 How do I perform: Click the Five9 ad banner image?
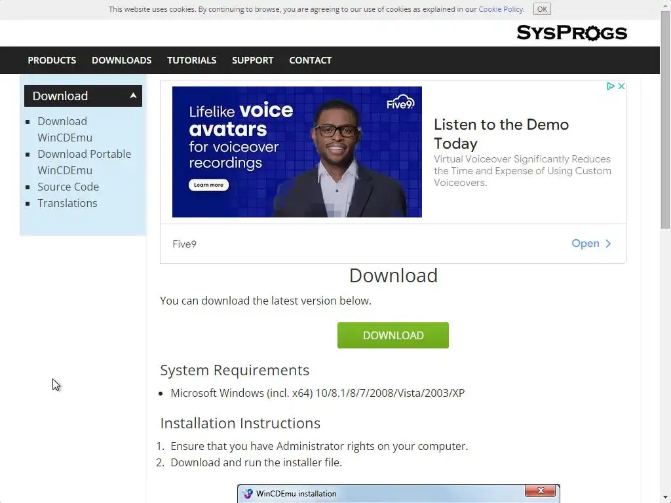click(297, 152)
